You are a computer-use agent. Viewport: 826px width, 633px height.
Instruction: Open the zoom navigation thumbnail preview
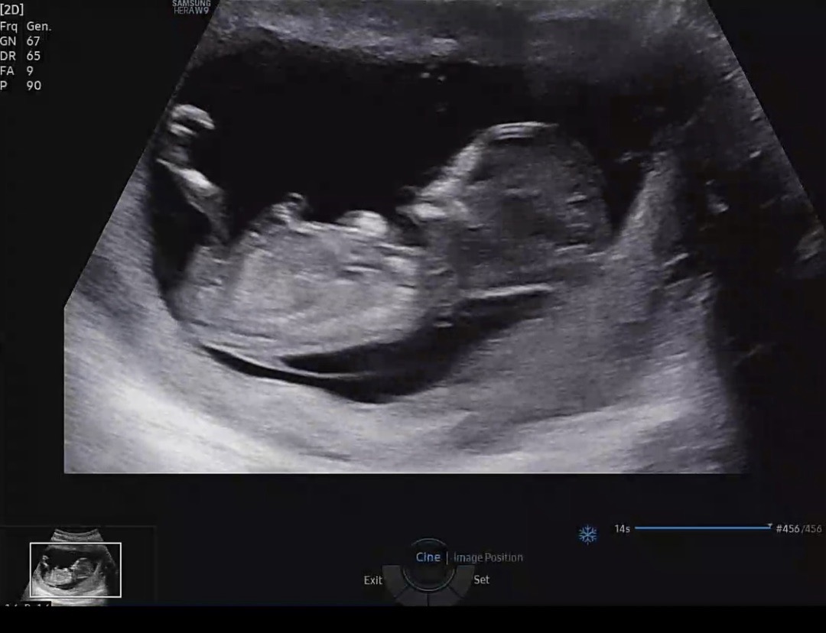[x=75, y=569]
